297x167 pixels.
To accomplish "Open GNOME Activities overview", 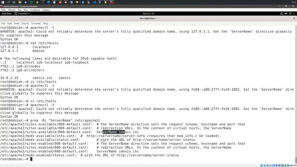I will (x=6, y=13).
